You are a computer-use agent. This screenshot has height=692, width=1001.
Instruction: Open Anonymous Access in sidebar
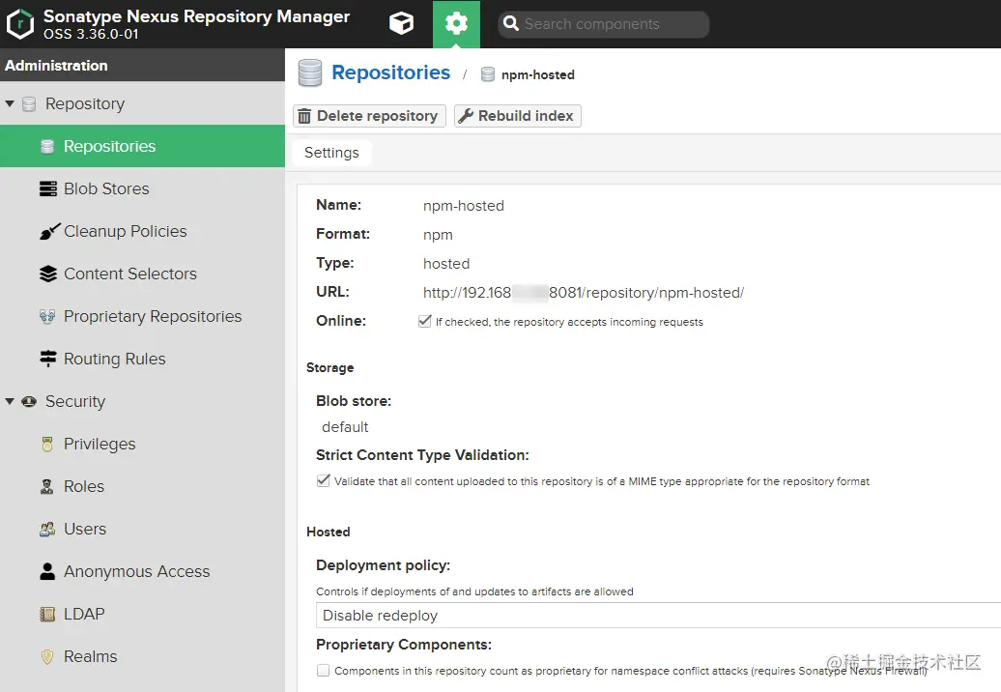pyautogui.click(x=142, y=571)
